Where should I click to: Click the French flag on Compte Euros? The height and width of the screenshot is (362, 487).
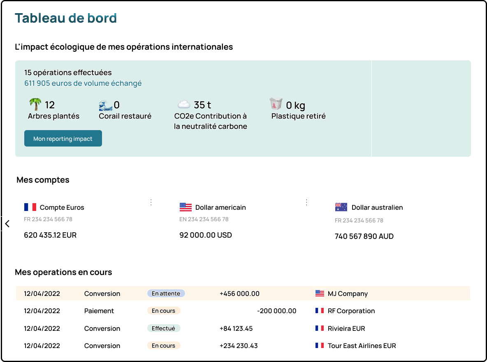coord(30,207)
